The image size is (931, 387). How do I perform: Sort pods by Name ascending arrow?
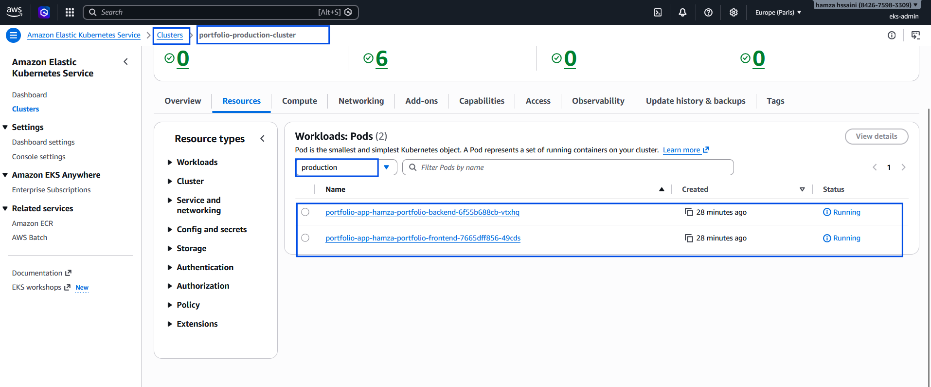[x=662, y=189]
